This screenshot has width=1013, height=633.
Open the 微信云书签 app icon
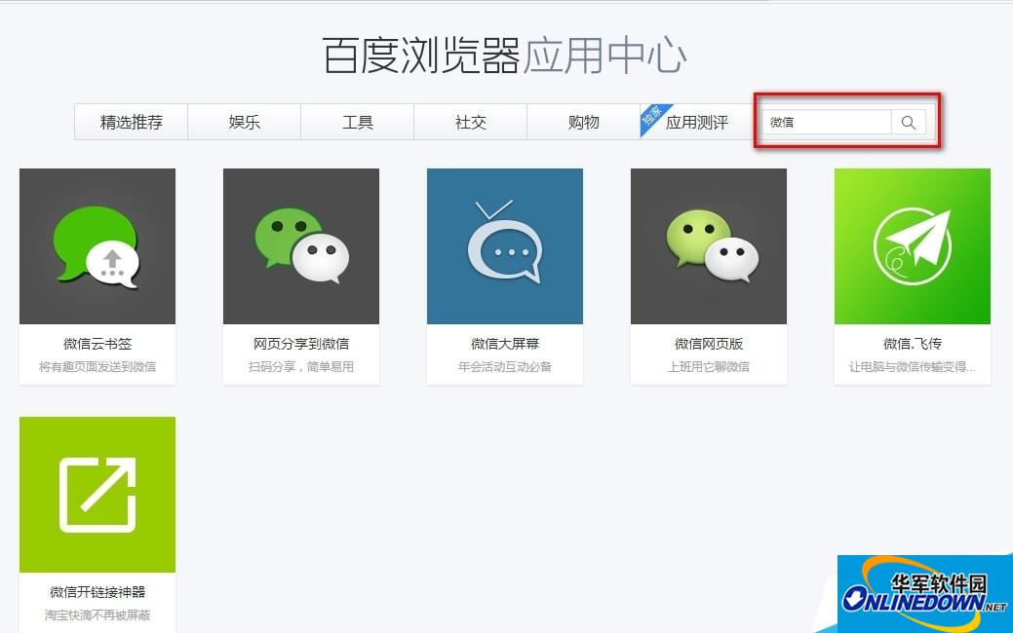(97, 245)
